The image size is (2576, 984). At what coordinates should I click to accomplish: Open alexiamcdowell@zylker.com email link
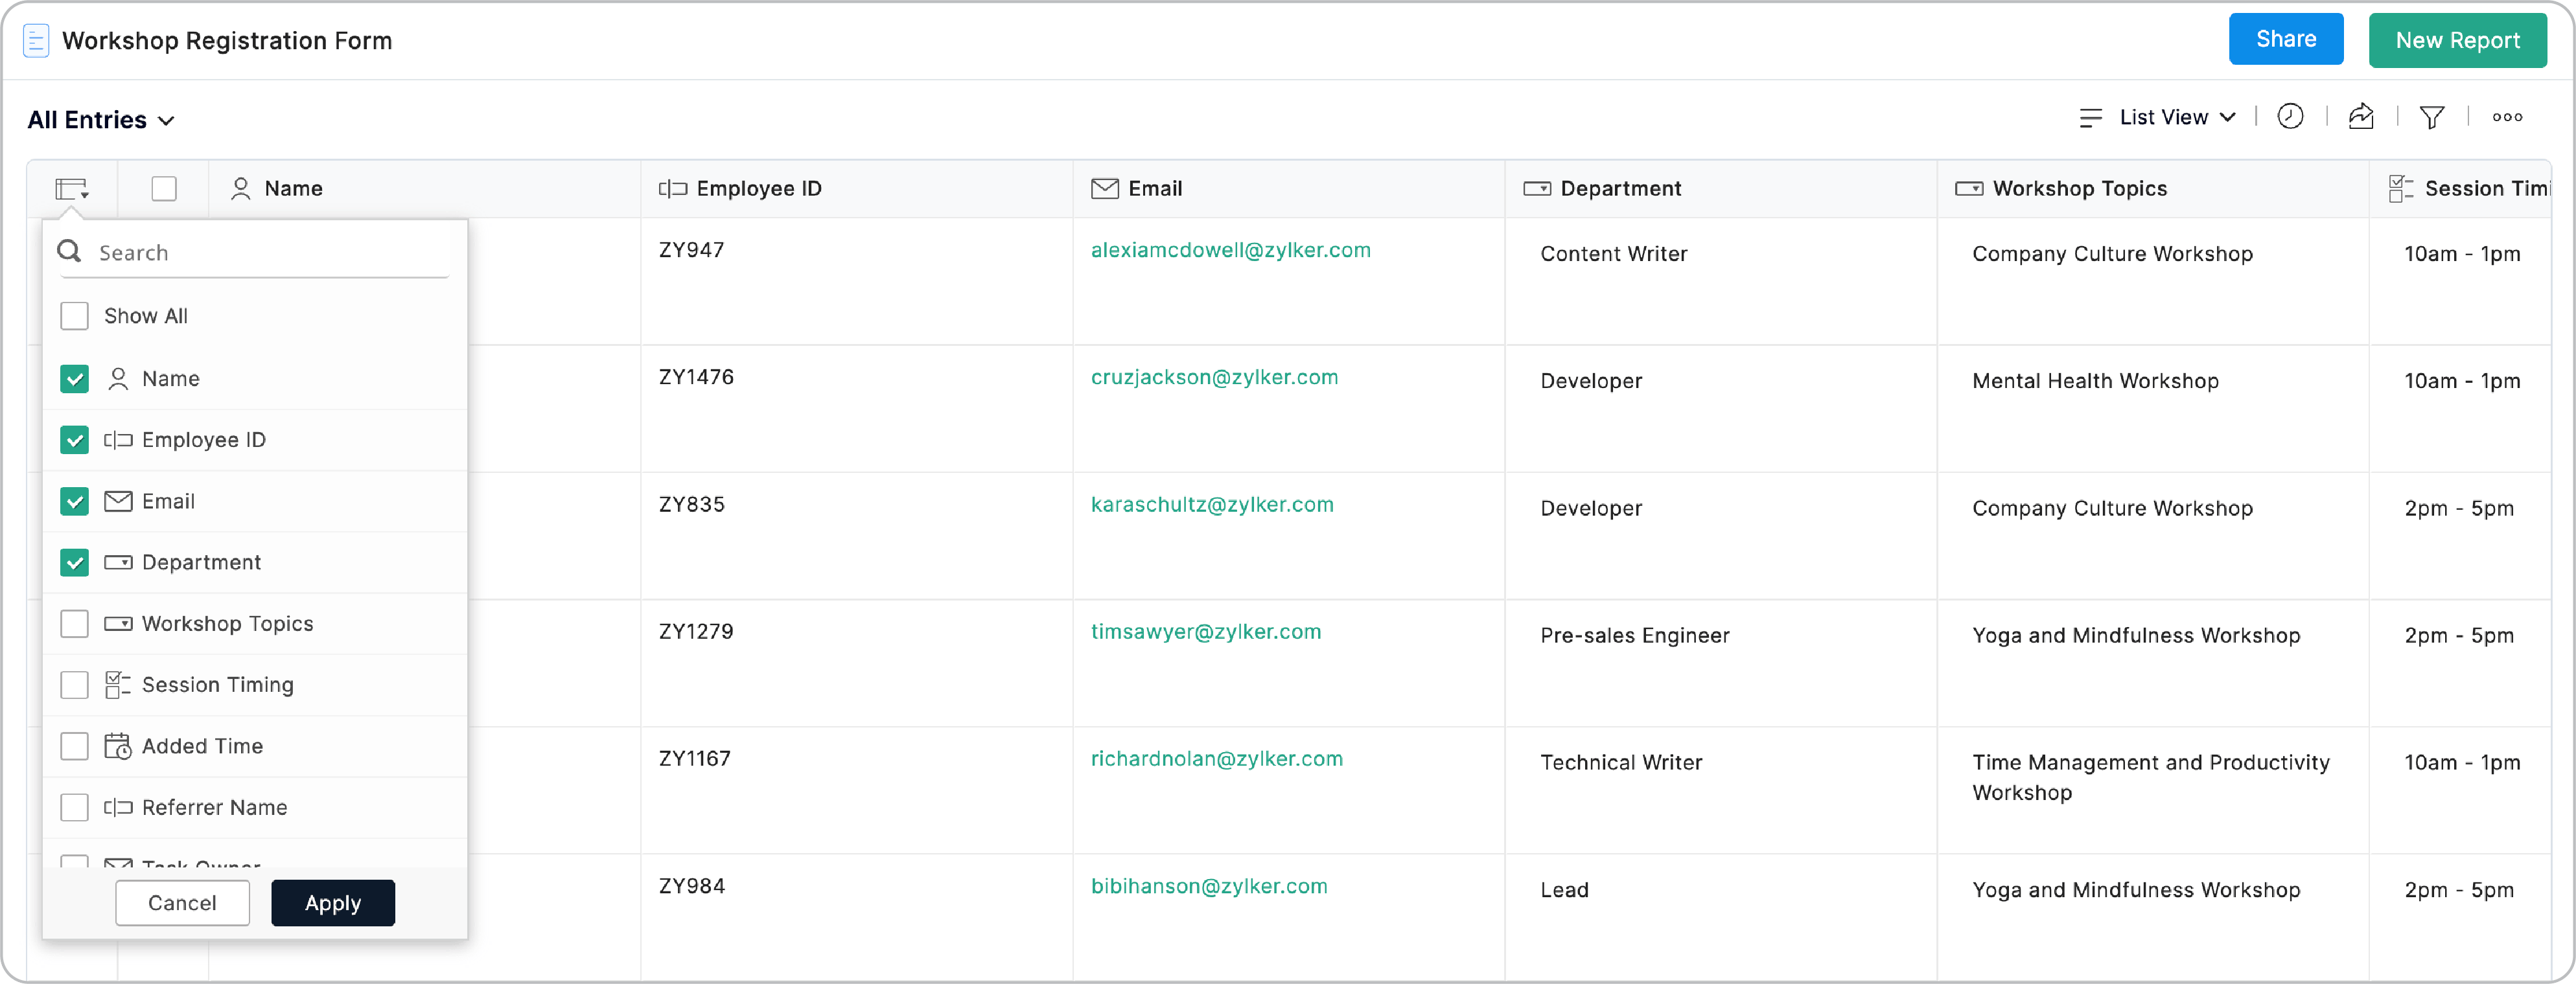(1230, 250)
